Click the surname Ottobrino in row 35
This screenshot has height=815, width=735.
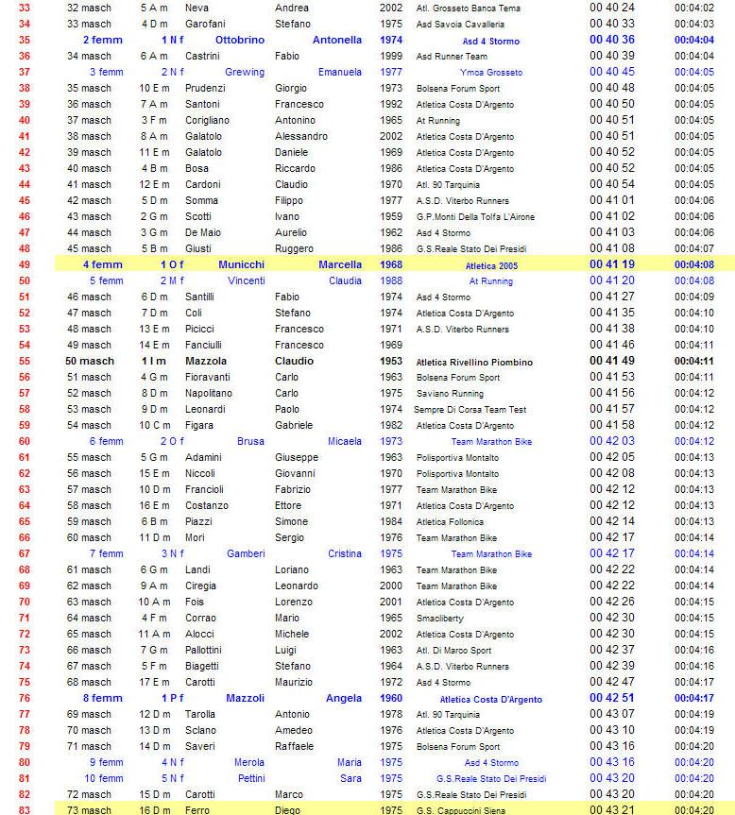240,41
